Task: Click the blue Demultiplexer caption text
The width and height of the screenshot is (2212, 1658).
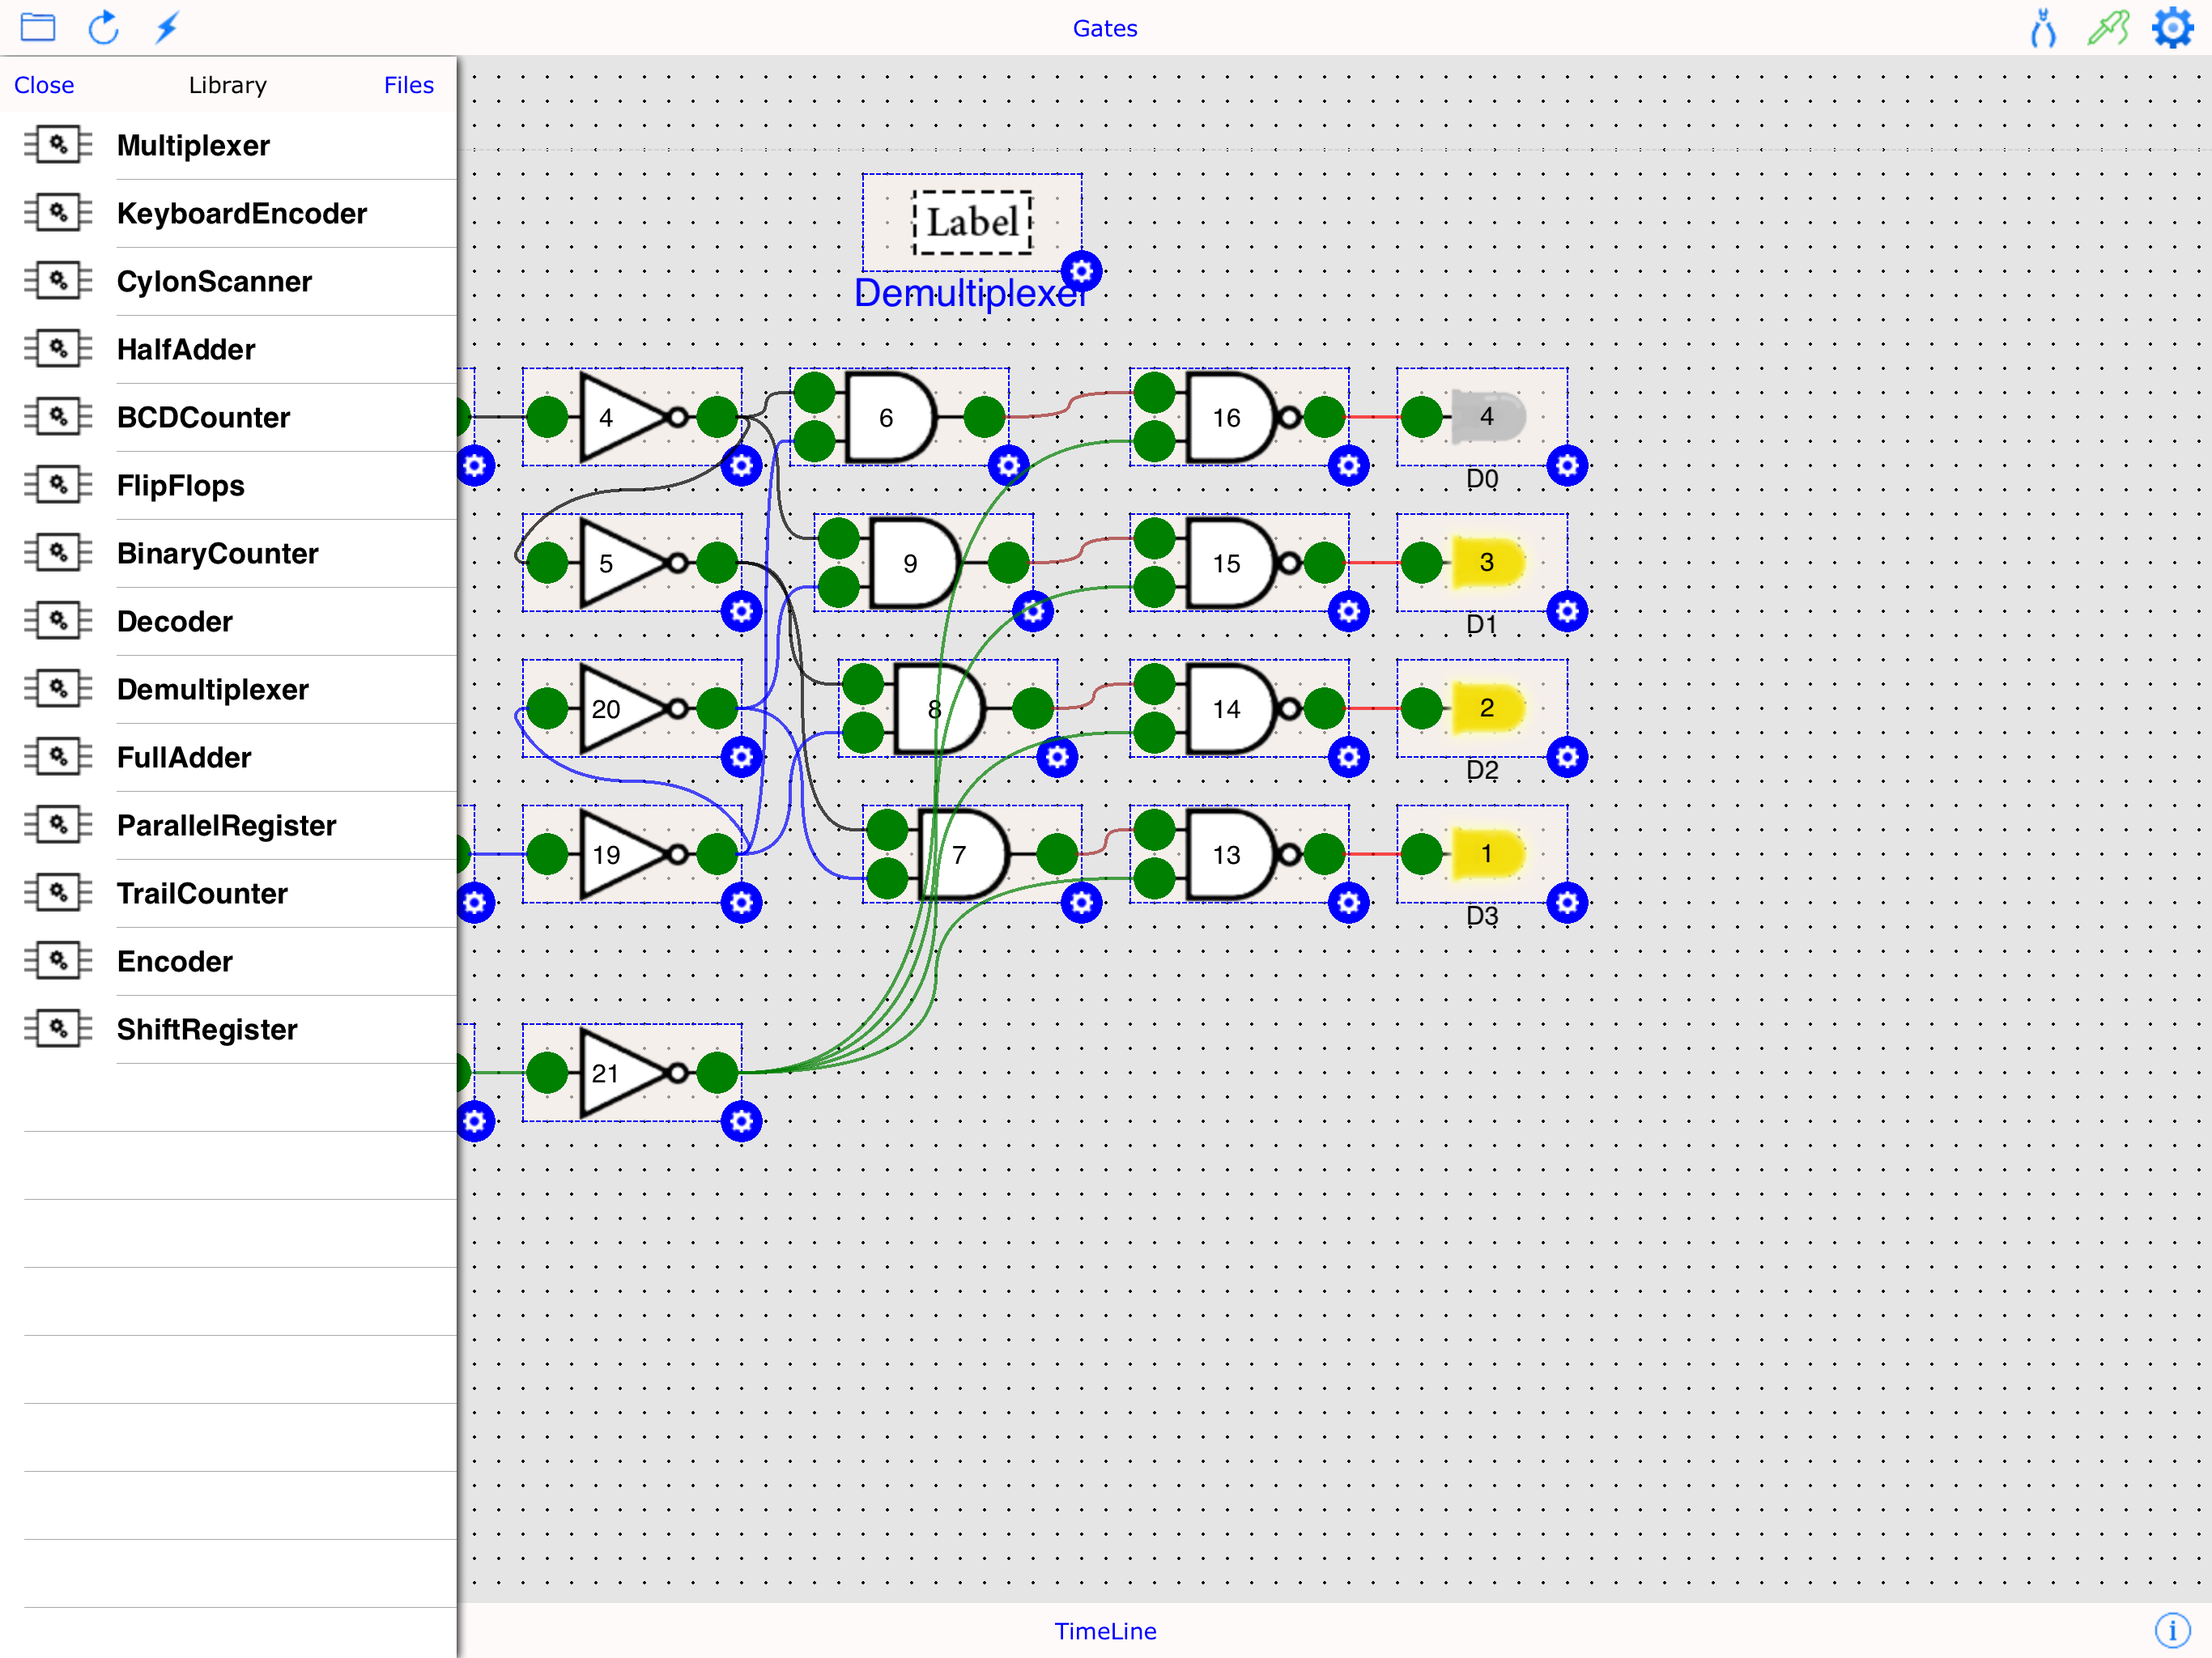Action: (x=971, y=293)
